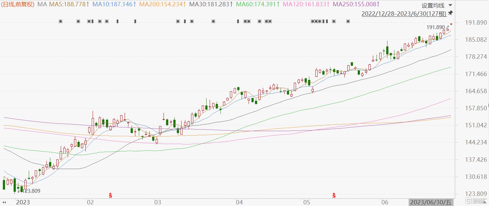The width and height of the screenshot is (489, 206).
Task: Click the leftmost star event marker
Action: tap(61, 21)
